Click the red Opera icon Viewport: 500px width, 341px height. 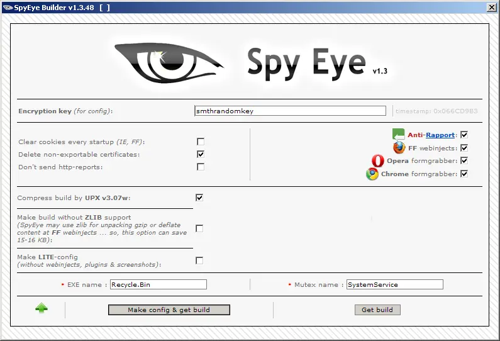click(377, 161)
